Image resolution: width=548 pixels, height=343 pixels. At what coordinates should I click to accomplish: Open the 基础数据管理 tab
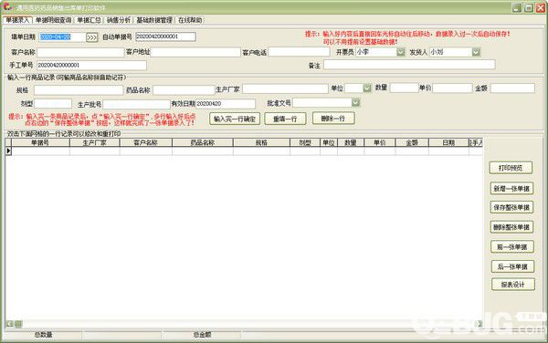(154, 20)
